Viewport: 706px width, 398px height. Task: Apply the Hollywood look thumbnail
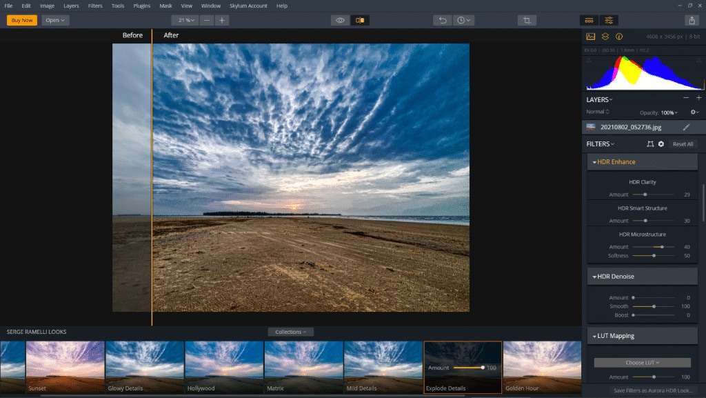click(224, 367)
